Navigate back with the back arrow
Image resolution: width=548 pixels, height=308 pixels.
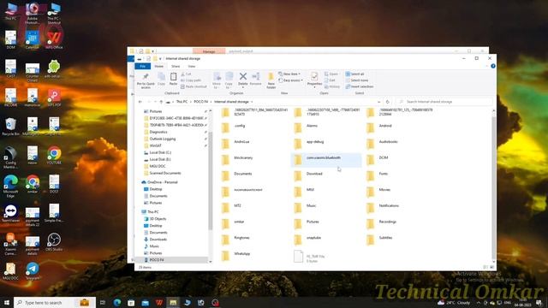(140, 102)
